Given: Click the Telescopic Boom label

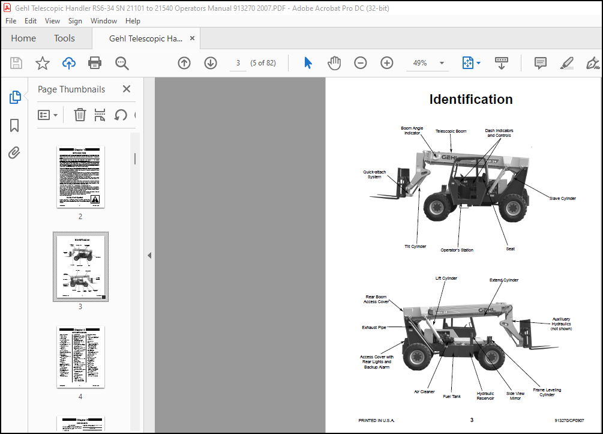Looking at the screenshot, I should pos(451,131).
